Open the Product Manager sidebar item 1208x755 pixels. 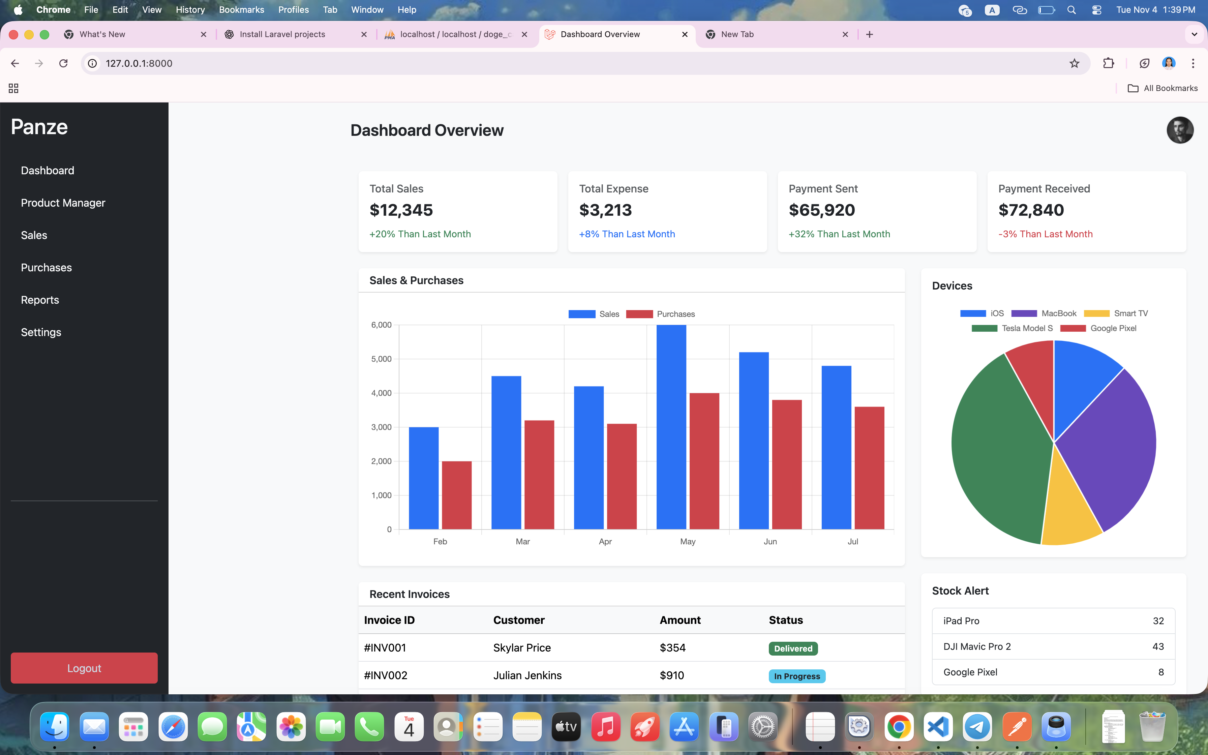click(63, 203)
